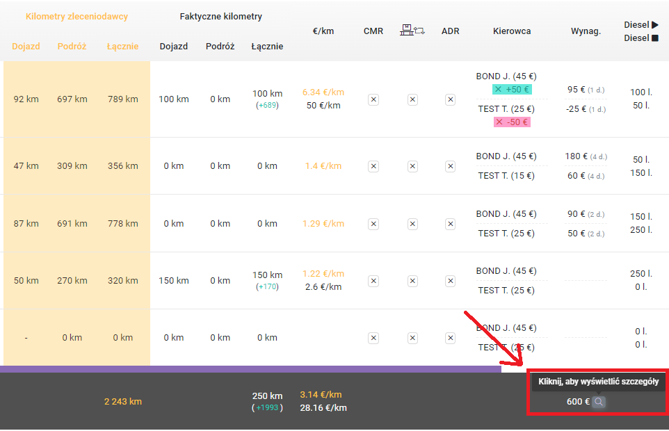Click the 3.14 €/km total rate
The width and height of the screenshot is (669, 431).
tap(321, 395)
